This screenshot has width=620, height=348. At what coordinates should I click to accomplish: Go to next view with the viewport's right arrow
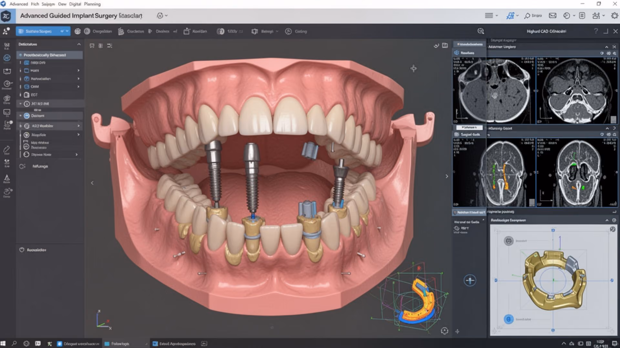pos(447,176)
